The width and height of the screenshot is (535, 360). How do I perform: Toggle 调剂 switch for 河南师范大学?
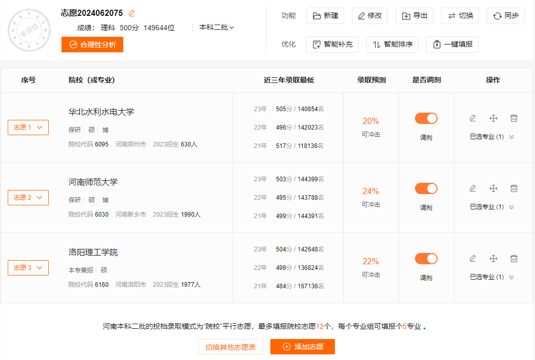point(426,188)
